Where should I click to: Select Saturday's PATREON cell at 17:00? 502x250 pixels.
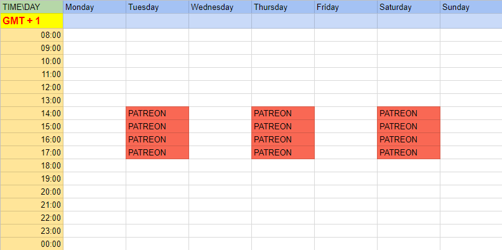click(409, 152)
